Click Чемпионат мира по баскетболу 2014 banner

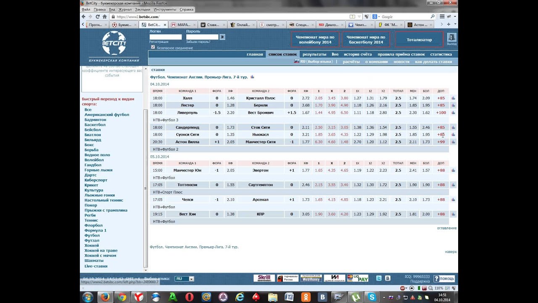pos(366,40)
